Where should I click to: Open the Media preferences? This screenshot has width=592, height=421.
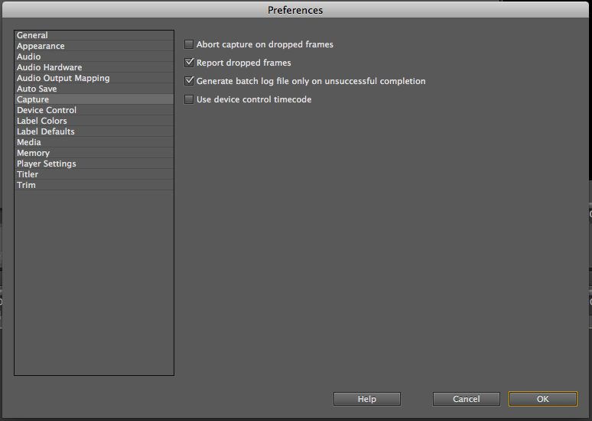click(x=94, y=142)
